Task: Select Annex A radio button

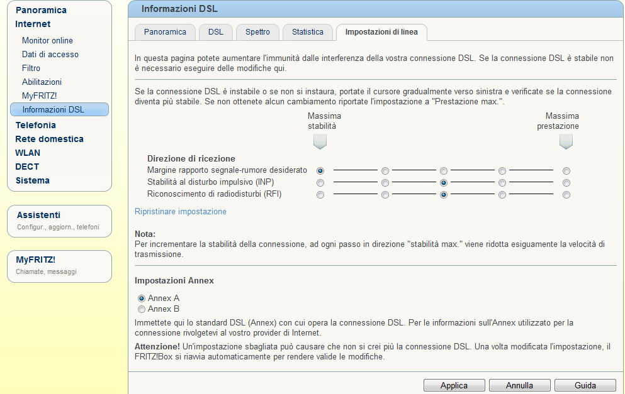Action: pyautogui.click(x=142, y=298)
